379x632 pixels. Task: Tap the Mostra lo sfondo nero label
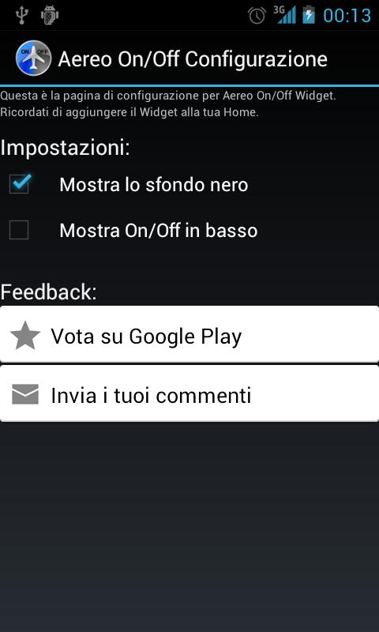[153, 185]
